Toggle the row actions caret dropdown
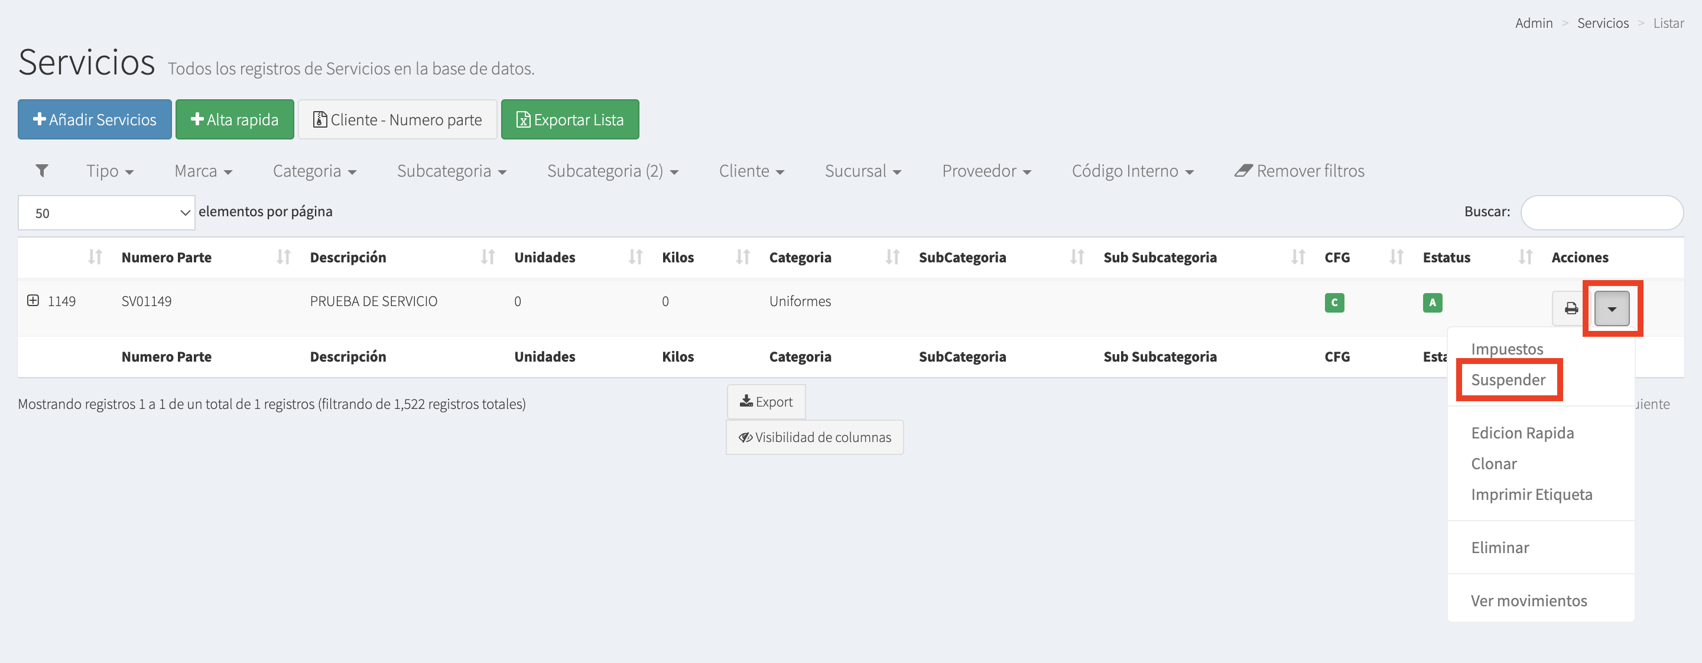The height and width of the screenshot is (663, 1702). coord(1612,308)
